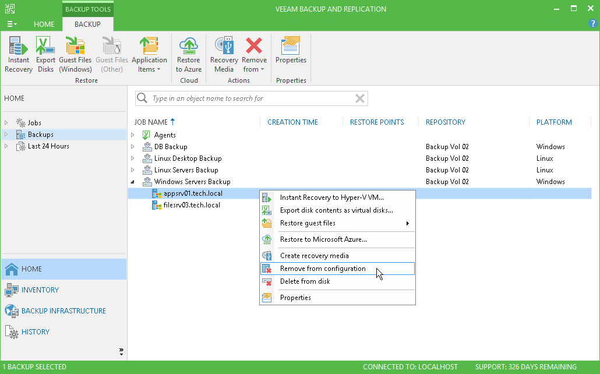600x374 pixels.
Task: Select Backups in the navigation tree
Action: [x=41, y=135]
